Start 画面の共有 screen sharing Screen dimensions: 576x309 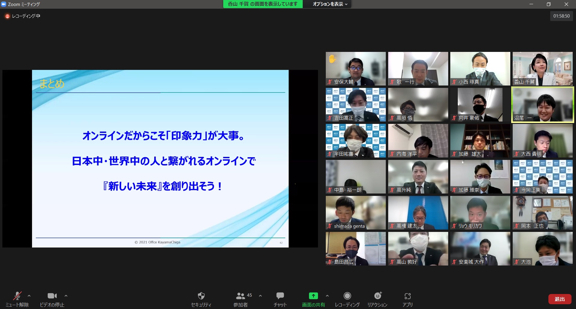tap(313, 299)
